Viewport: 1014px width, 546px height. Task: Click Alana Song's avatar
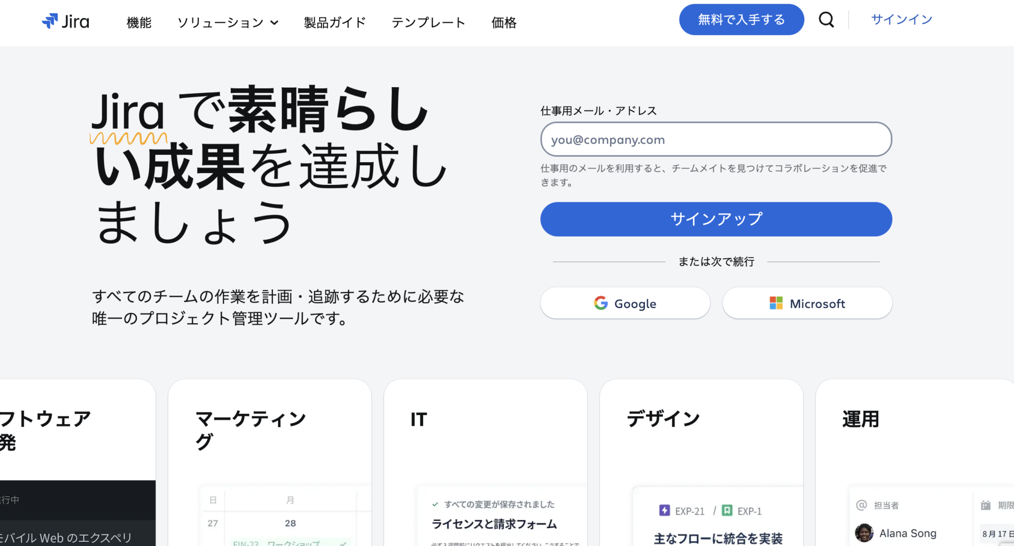tap(864, 533)
